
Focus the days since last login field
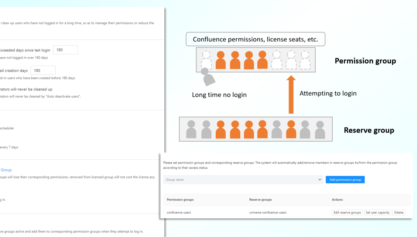(x=66, y=50)
